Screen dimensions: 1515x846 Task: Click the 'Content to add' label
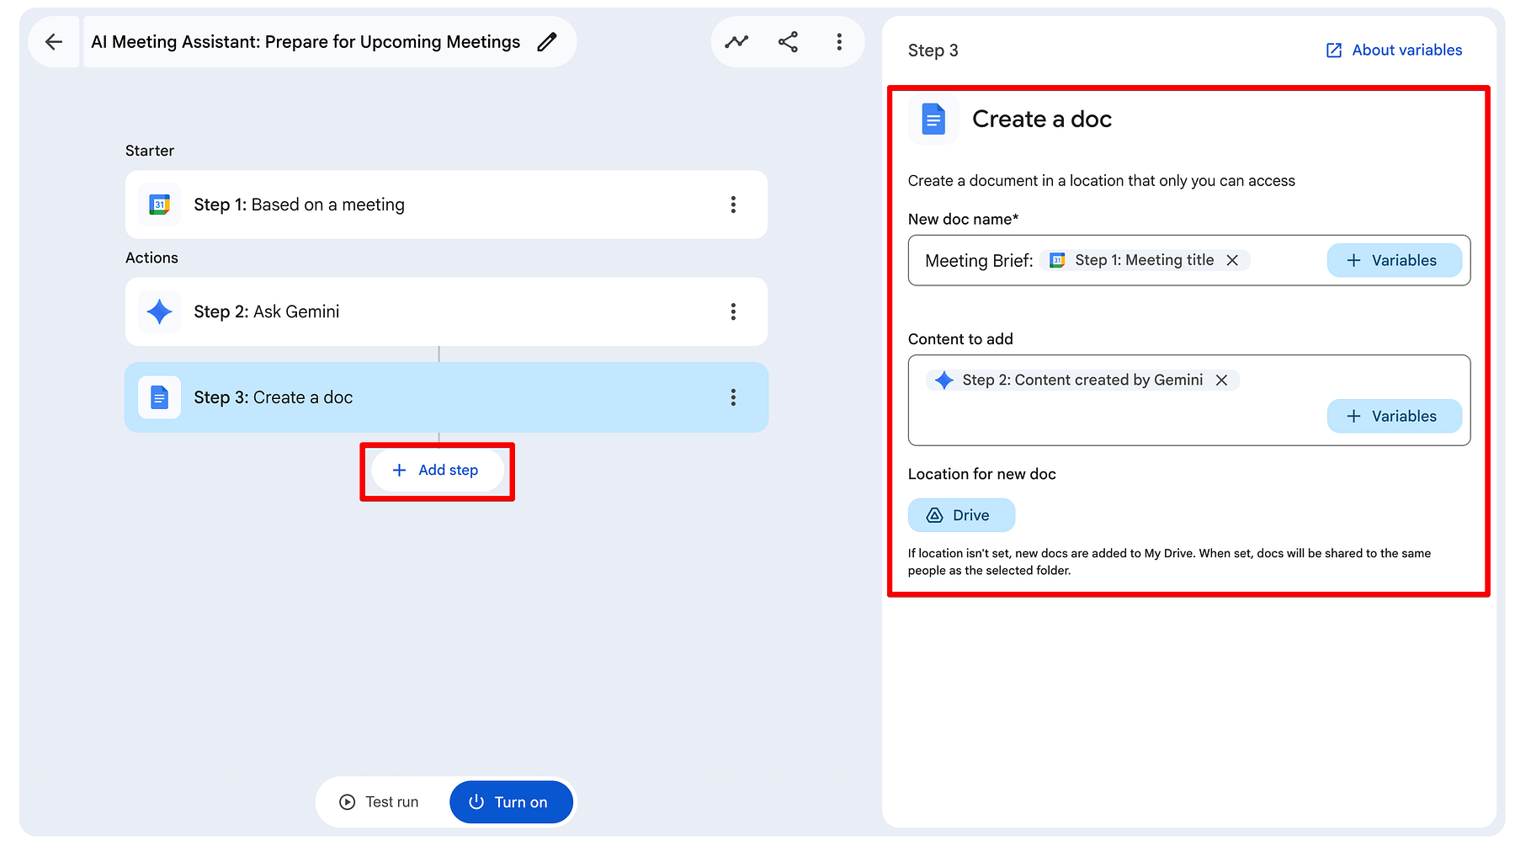pos(960,339)
